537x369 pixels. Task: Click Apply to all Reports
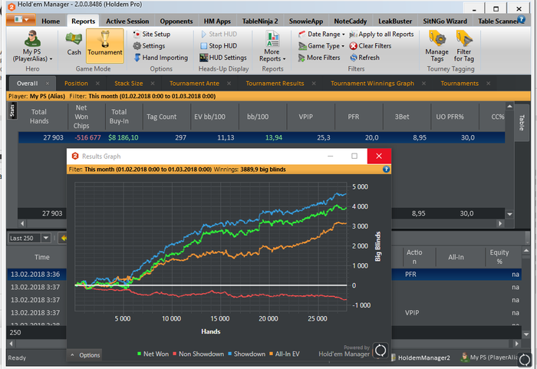tap(381, 34)
